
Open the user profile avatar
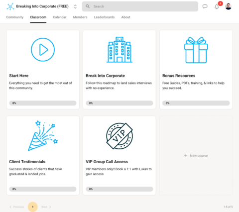point(229,6)
